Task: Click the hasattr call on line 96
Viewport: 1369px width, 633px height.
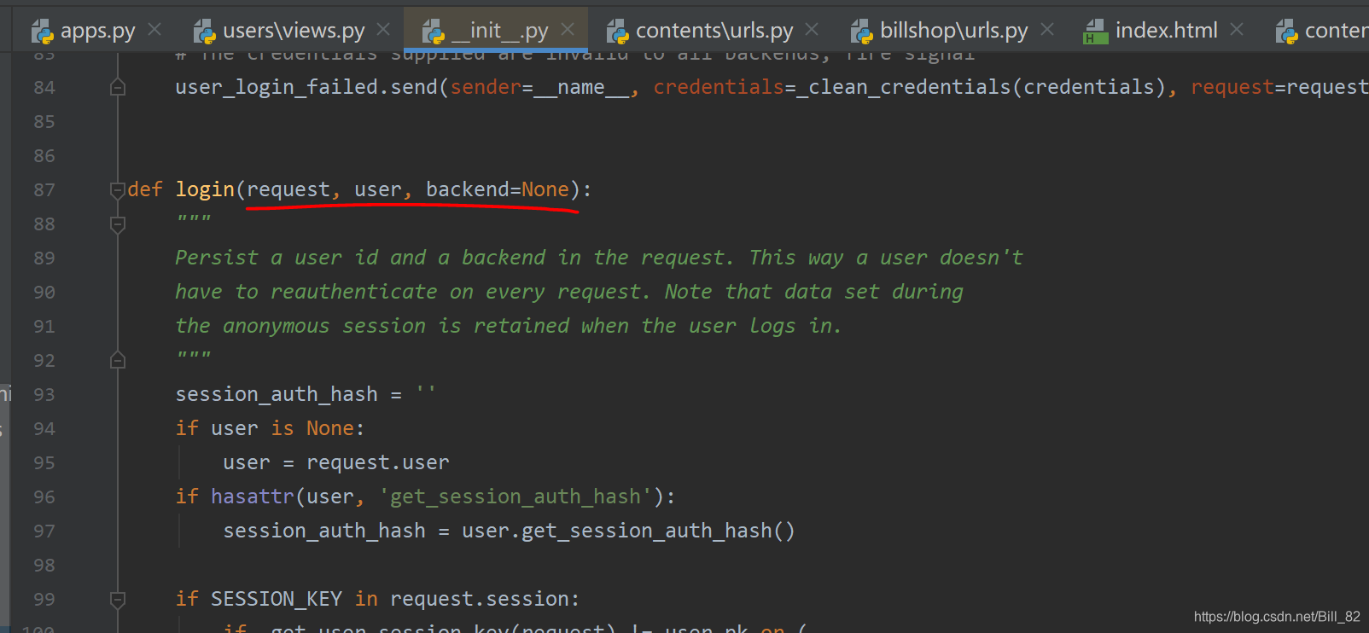Action: click(425, 497)
